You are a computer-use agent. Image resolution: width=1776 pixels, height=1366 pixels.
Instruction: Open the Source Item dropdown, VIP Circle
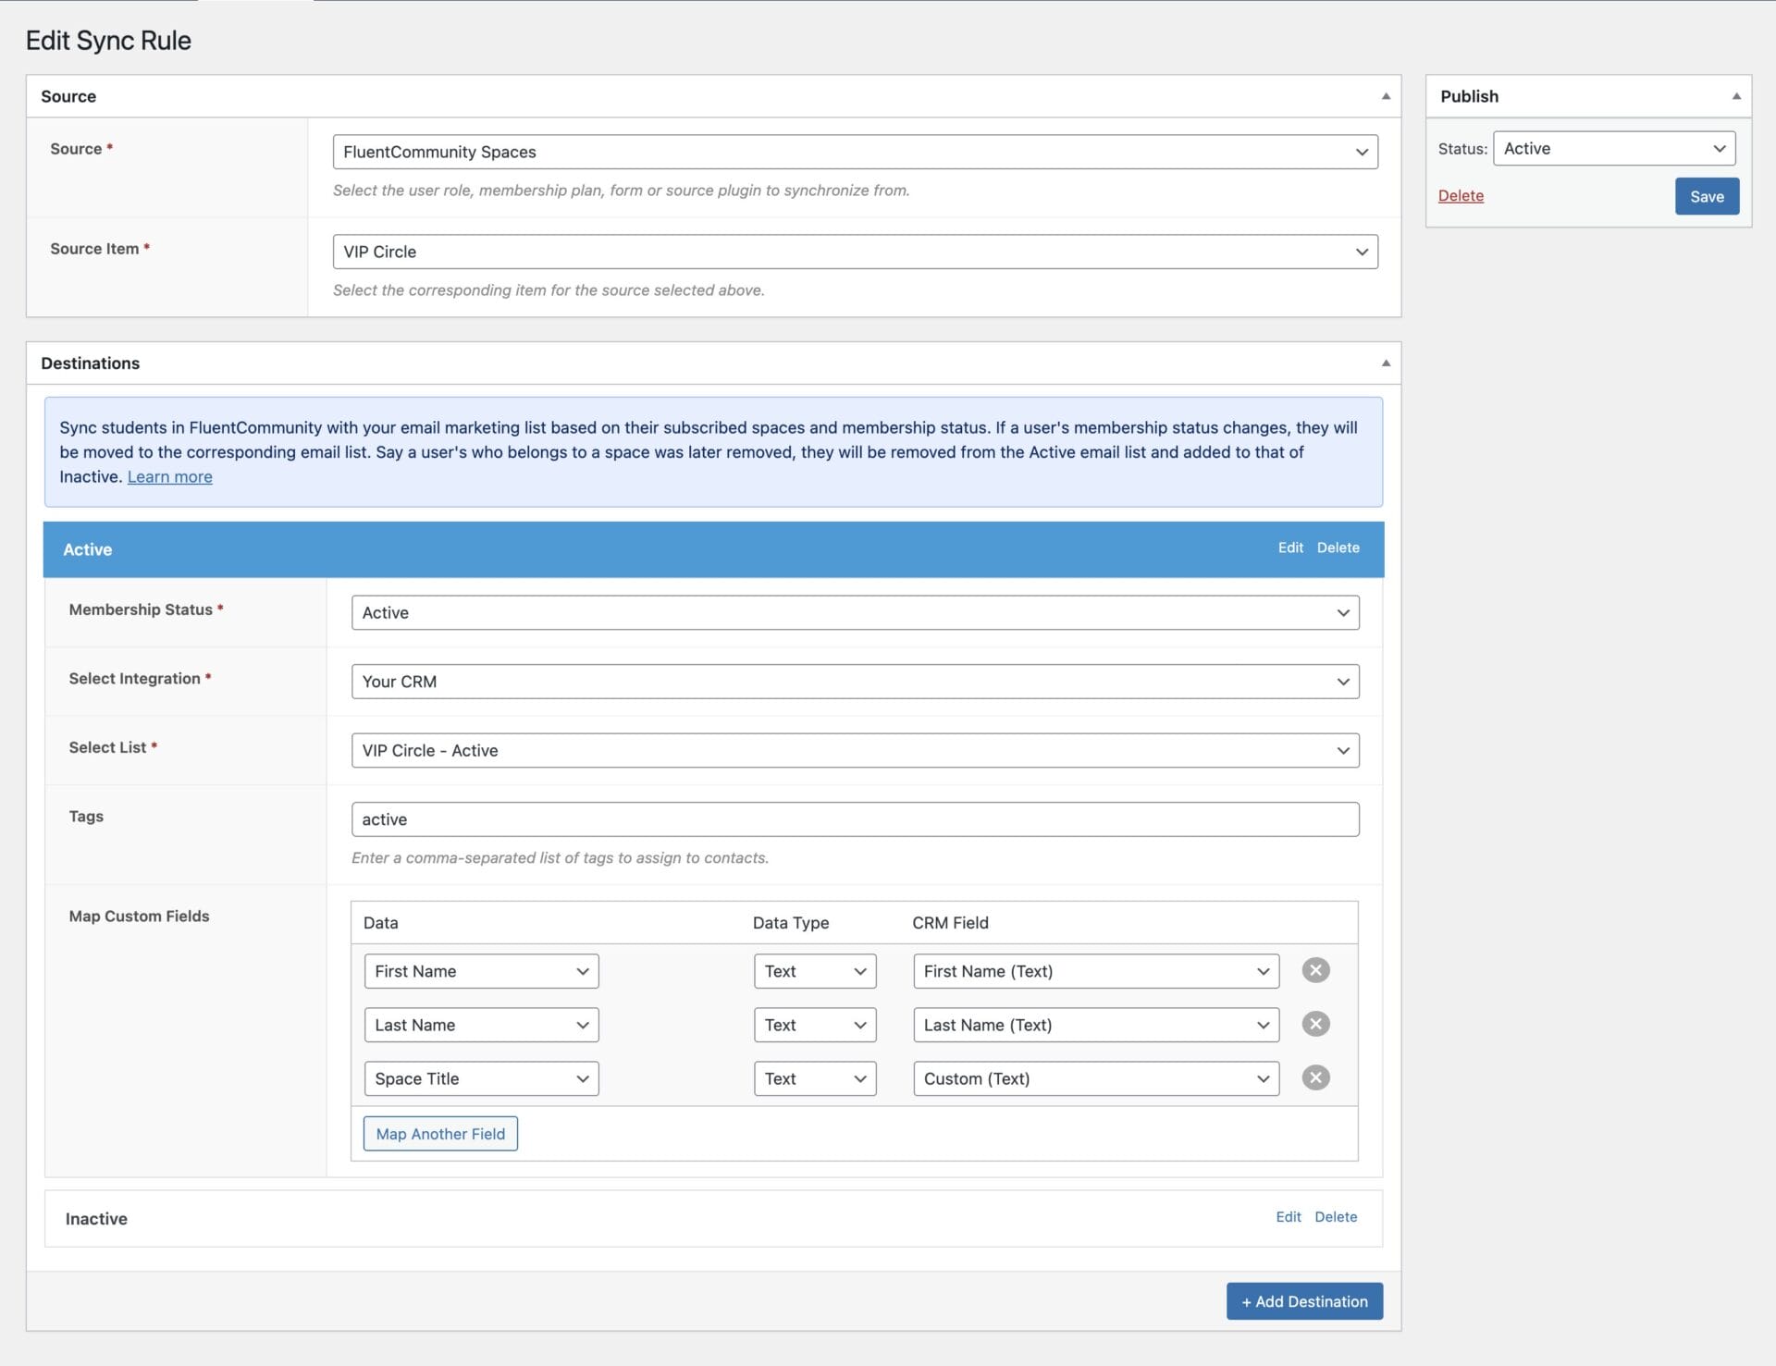coord(855,252)
